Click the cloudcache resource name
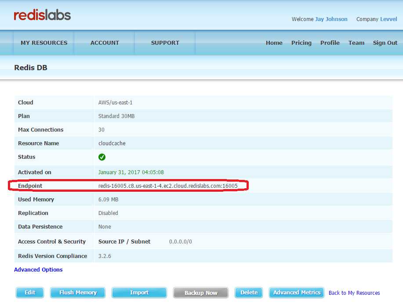Viewport: 403px width, 308px height. click(x=112, y=143)
